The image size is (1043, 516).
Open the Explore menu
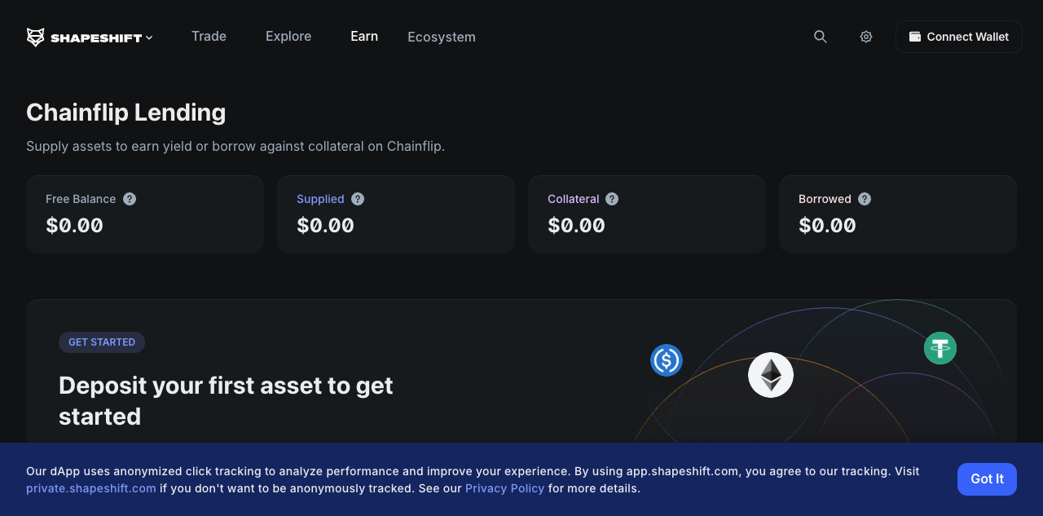coord(288,36)
